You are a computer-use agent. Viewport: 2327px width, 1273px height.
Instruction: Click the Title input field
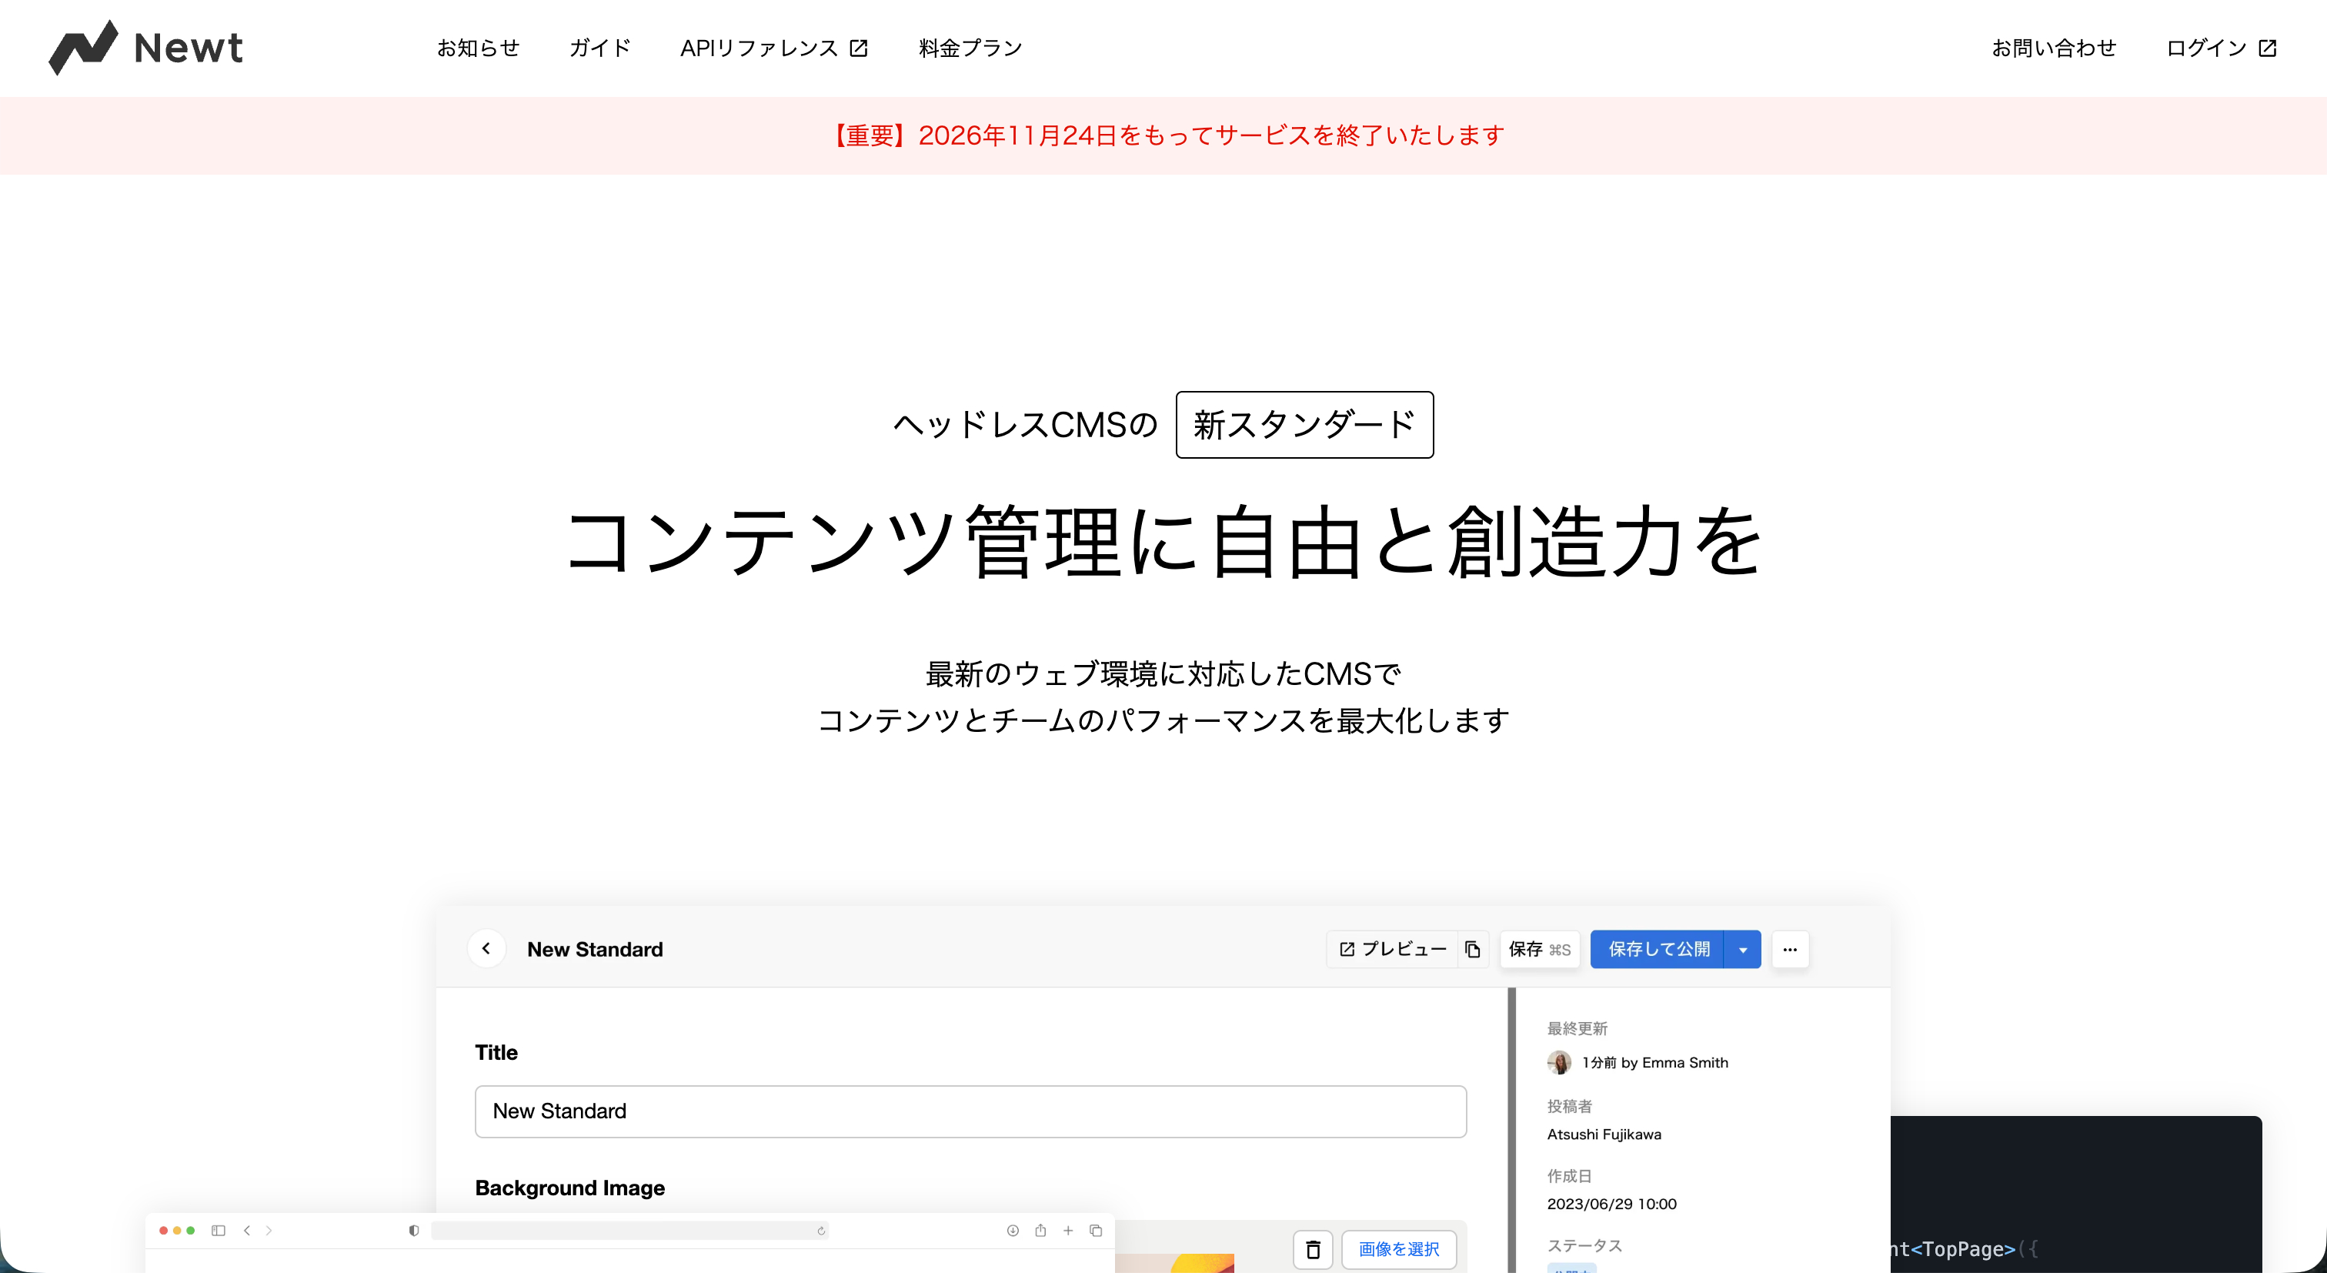point(970,1111)
